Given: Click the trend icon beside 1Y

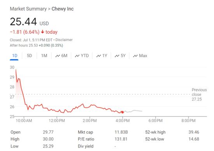Looking at the screenshot, I should [x=99, y=56].
